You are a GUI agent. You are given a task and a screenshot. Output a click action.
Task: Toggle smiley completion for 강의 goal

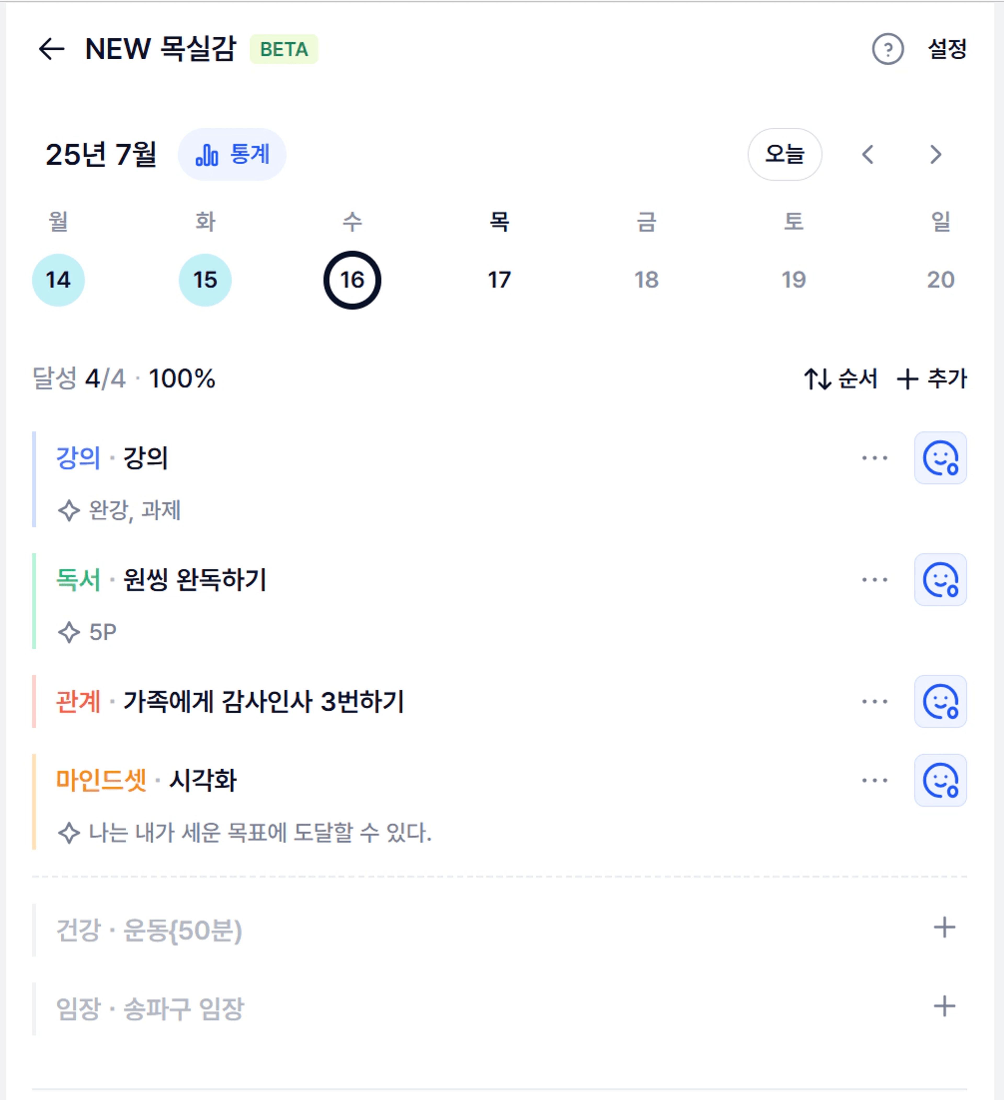pos(940,458)
